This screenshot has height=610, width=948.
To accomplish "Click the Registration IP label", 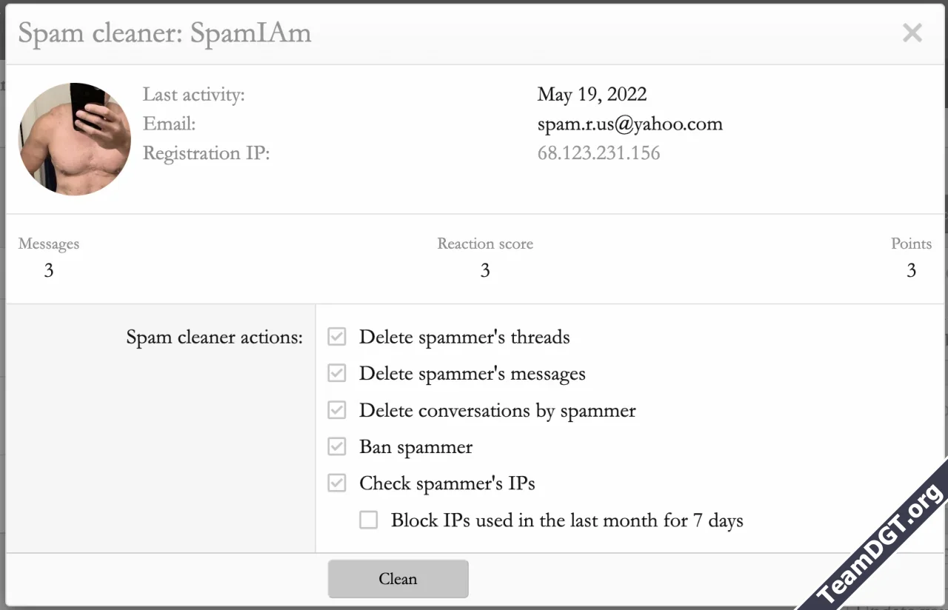I will [x=206, y=153].
